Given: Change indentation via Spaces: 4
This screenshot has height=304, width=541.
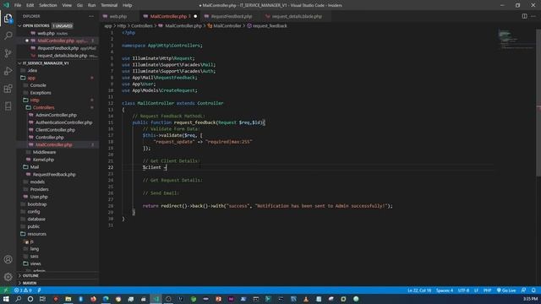Looking at the screenshot, I should click(445, 290).
